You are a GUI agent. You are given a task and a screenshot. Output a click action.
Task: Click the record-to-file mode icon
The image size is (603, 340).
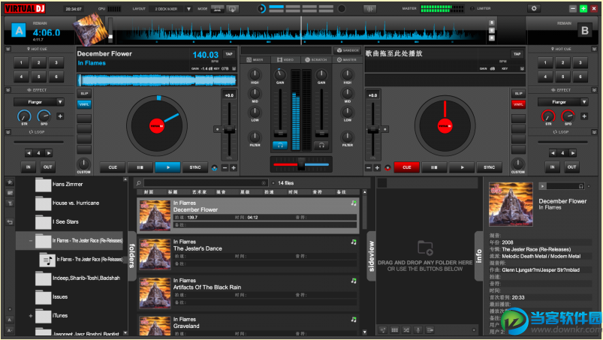tap(232, 9)
